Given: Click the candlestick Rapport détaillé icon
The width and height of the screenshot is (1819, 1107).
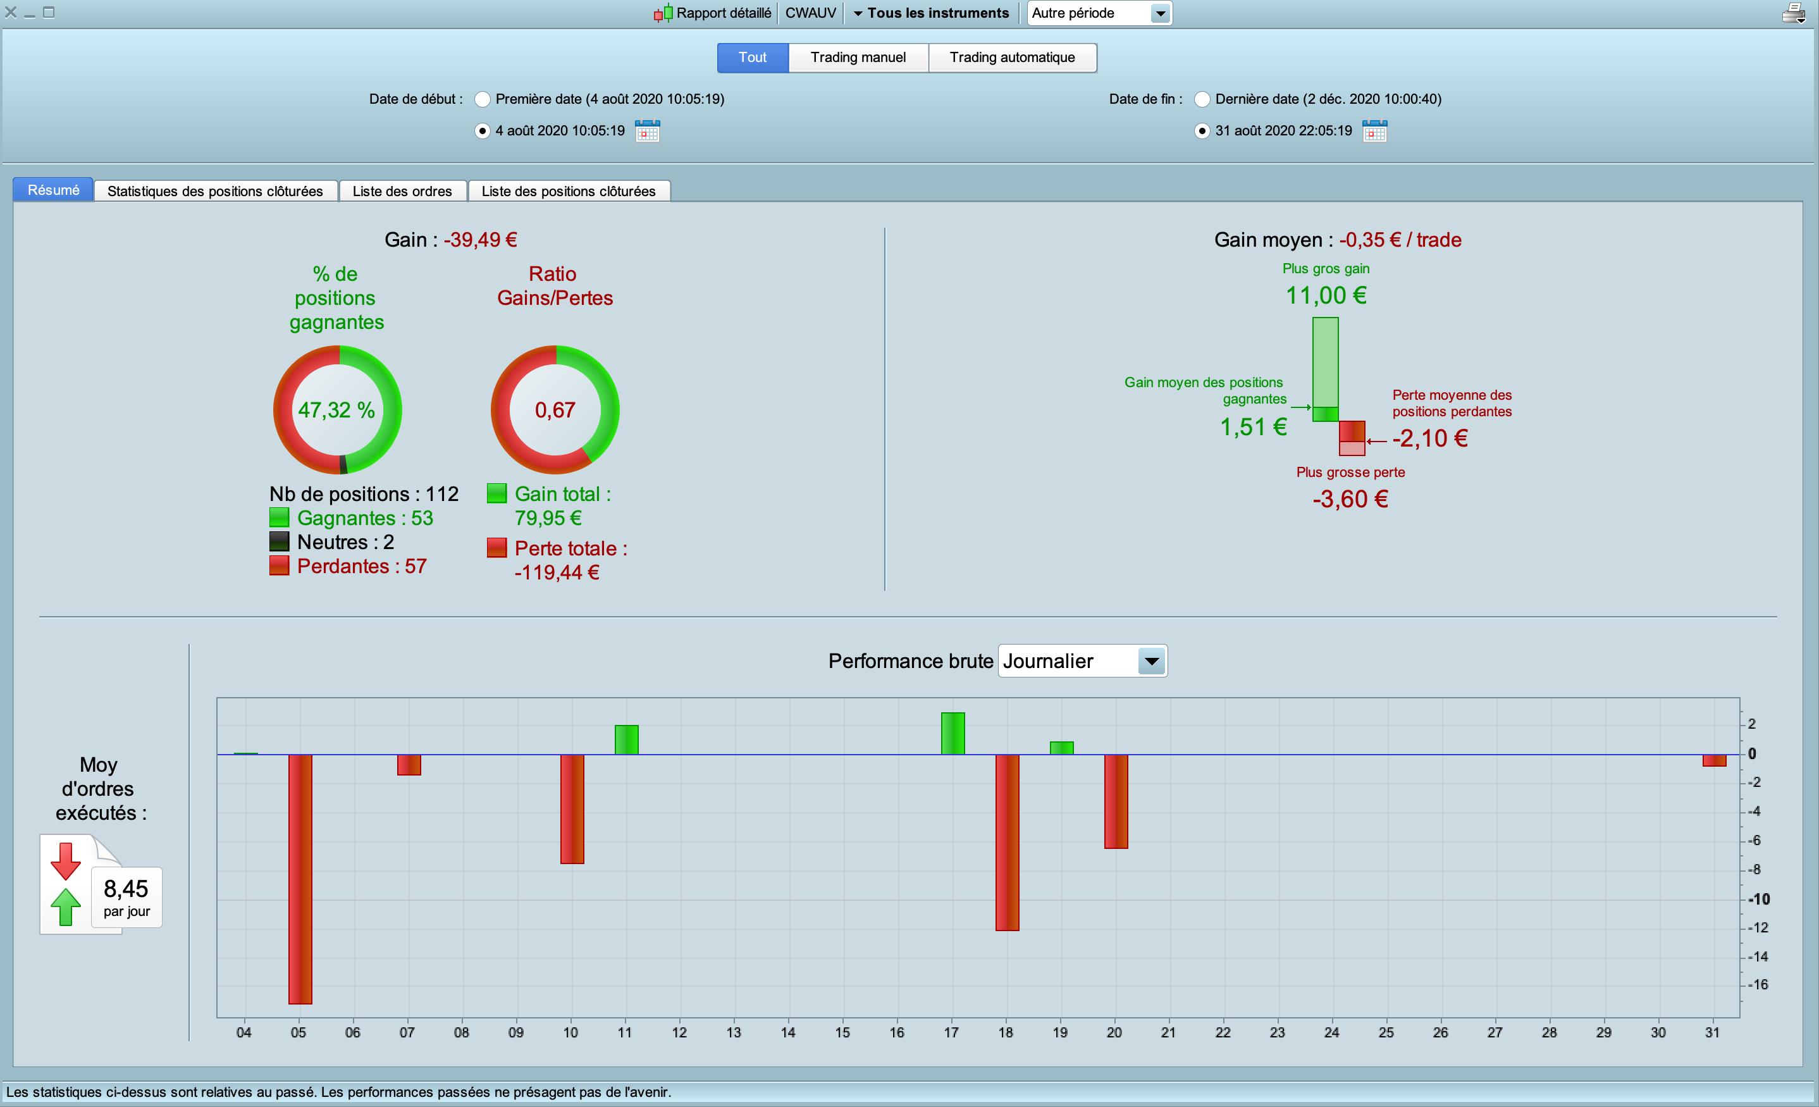Looking at the screenshot, I should (662, 13).
